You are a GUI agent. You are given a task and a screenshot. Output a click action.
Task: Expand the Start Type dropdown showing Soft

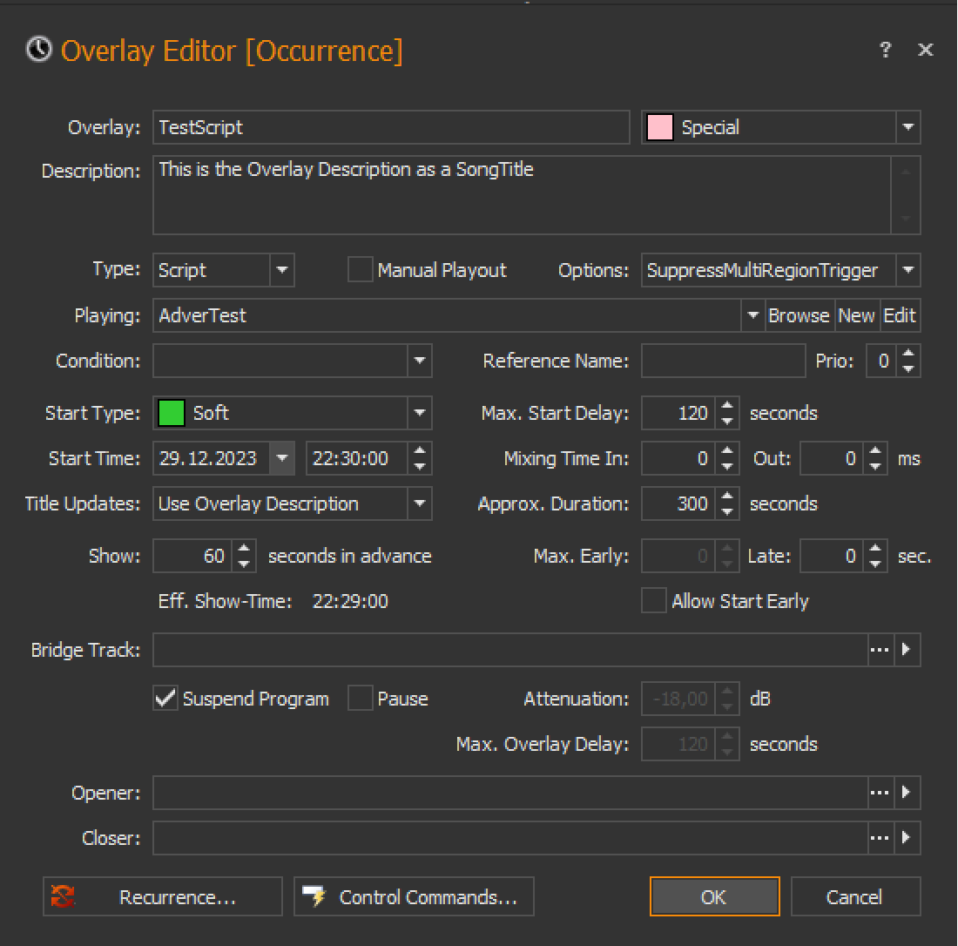pos(419,413)
